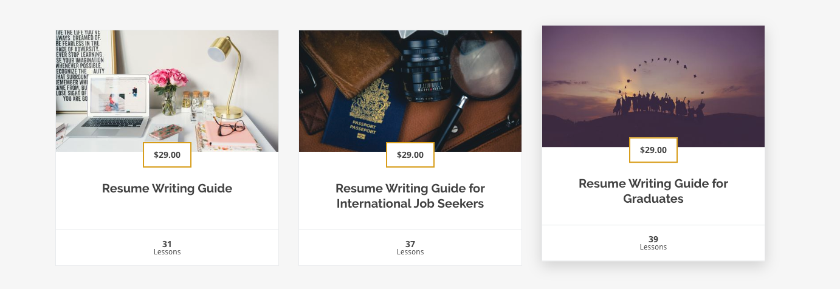The image size is (840, 289).
Task: Click the desk and laptop course thumbnail
Action: 167,91
